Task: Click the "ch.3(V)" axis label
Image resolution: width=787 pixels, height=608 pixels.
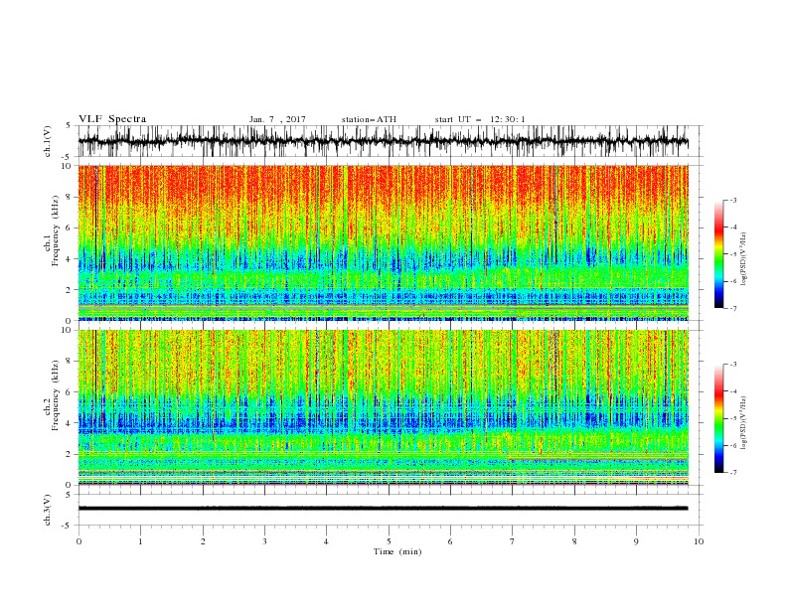Action: coord(48,510)
